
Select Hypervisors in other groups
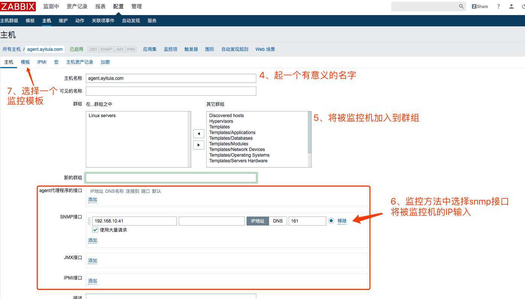(x=221, y=121)
